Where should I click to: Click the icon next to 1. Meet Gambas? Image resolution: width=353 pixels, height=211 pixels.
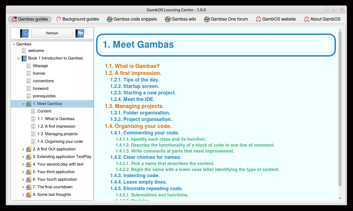tap(29, 104)
